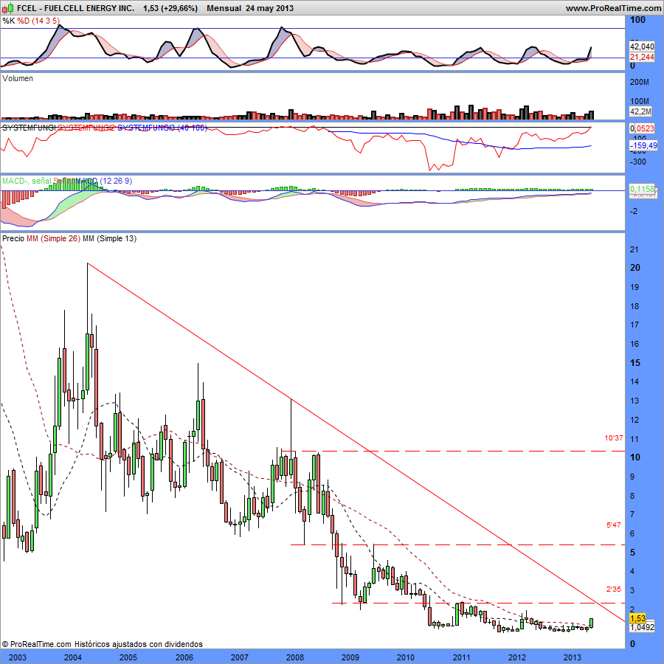Click the Volumen panel label

pos(18,78)
